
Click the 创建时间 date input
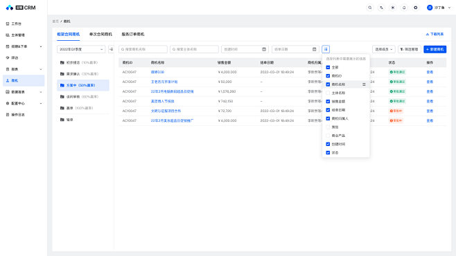(245, 49)
